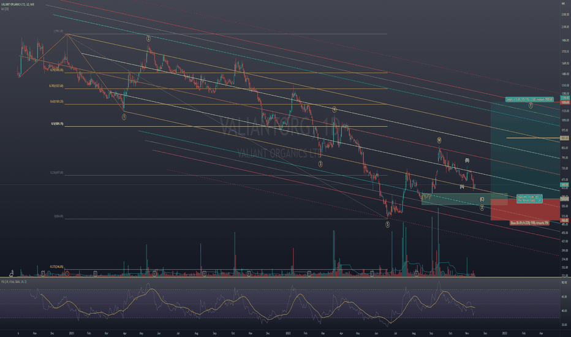Select the (B) corrective wave label

(467, 161)
